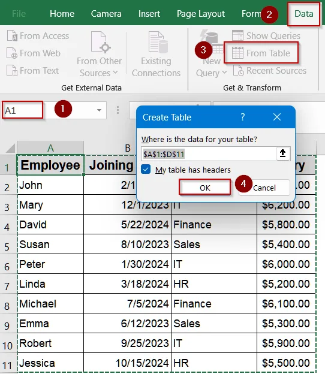The image size is (325, 374).
Task: Click date cell 5/22/2024
Action: click(x=128, y=224)
